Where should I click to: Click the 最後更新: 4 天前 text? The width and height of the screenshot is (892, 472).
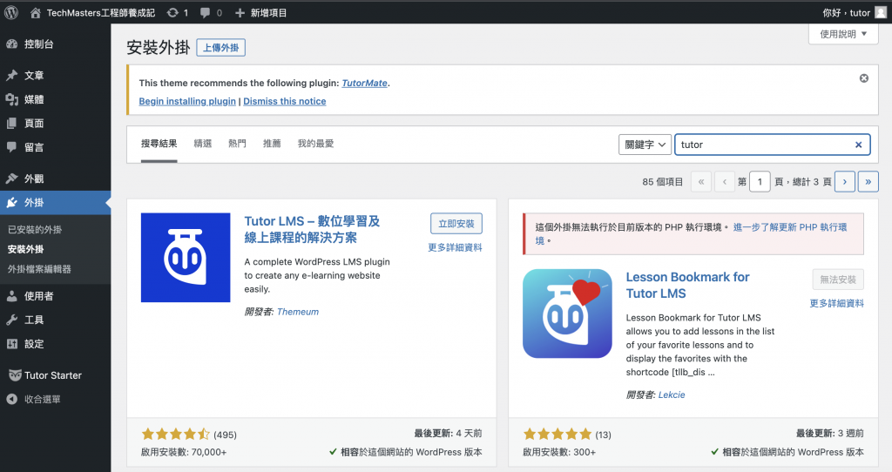(448, 434)
